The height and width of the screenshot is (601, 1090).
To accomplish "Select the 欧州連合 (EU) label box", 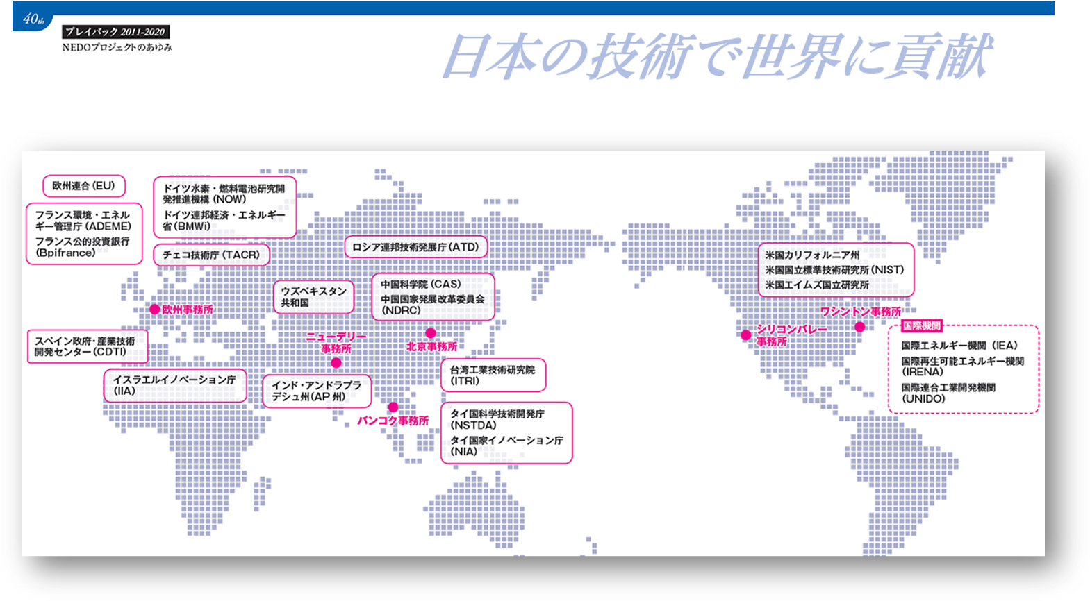I will click(x=84, y=186).
